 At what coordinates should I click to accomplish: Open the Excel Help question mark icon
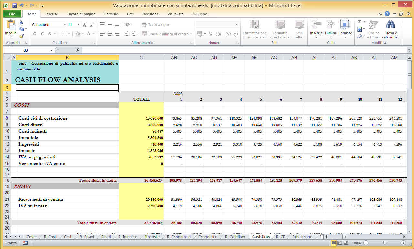[387, 14]
